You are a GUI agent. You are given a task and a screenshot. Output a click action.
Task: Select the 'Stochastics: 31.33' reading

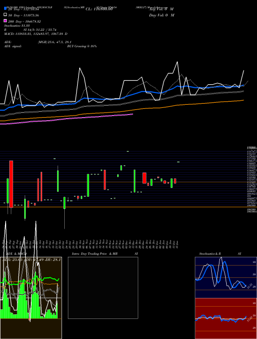17,26
